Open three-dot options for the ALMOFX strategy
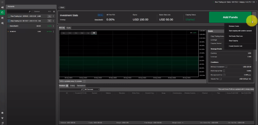This screenshot has height=125, width=258. 53,32
